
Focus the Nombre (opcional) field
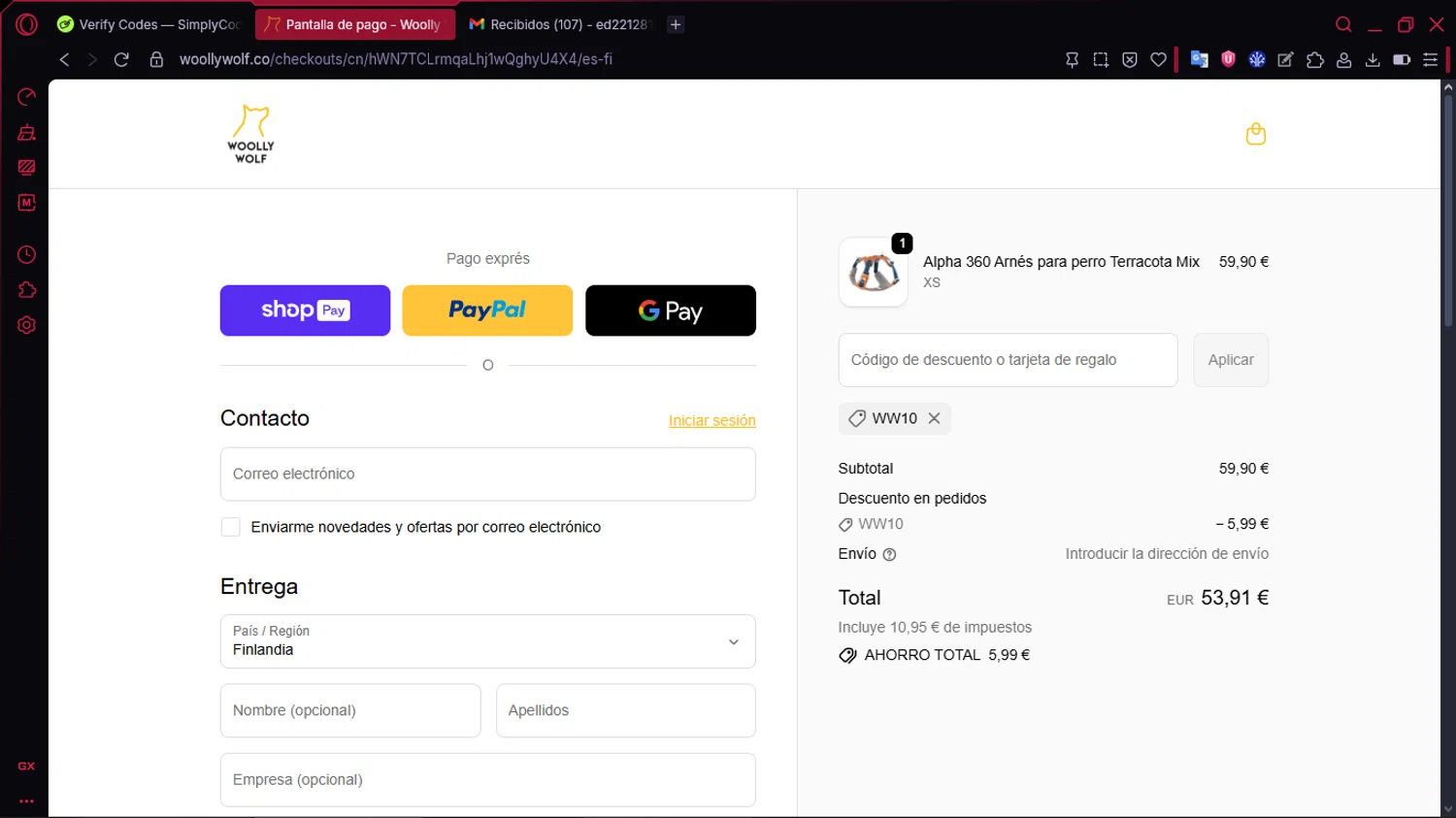(350, 710)
